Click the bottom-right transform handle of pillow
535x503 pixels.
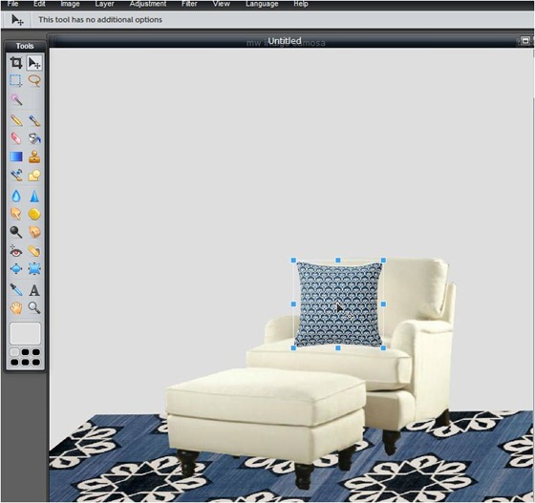click(x=383, y=348)
